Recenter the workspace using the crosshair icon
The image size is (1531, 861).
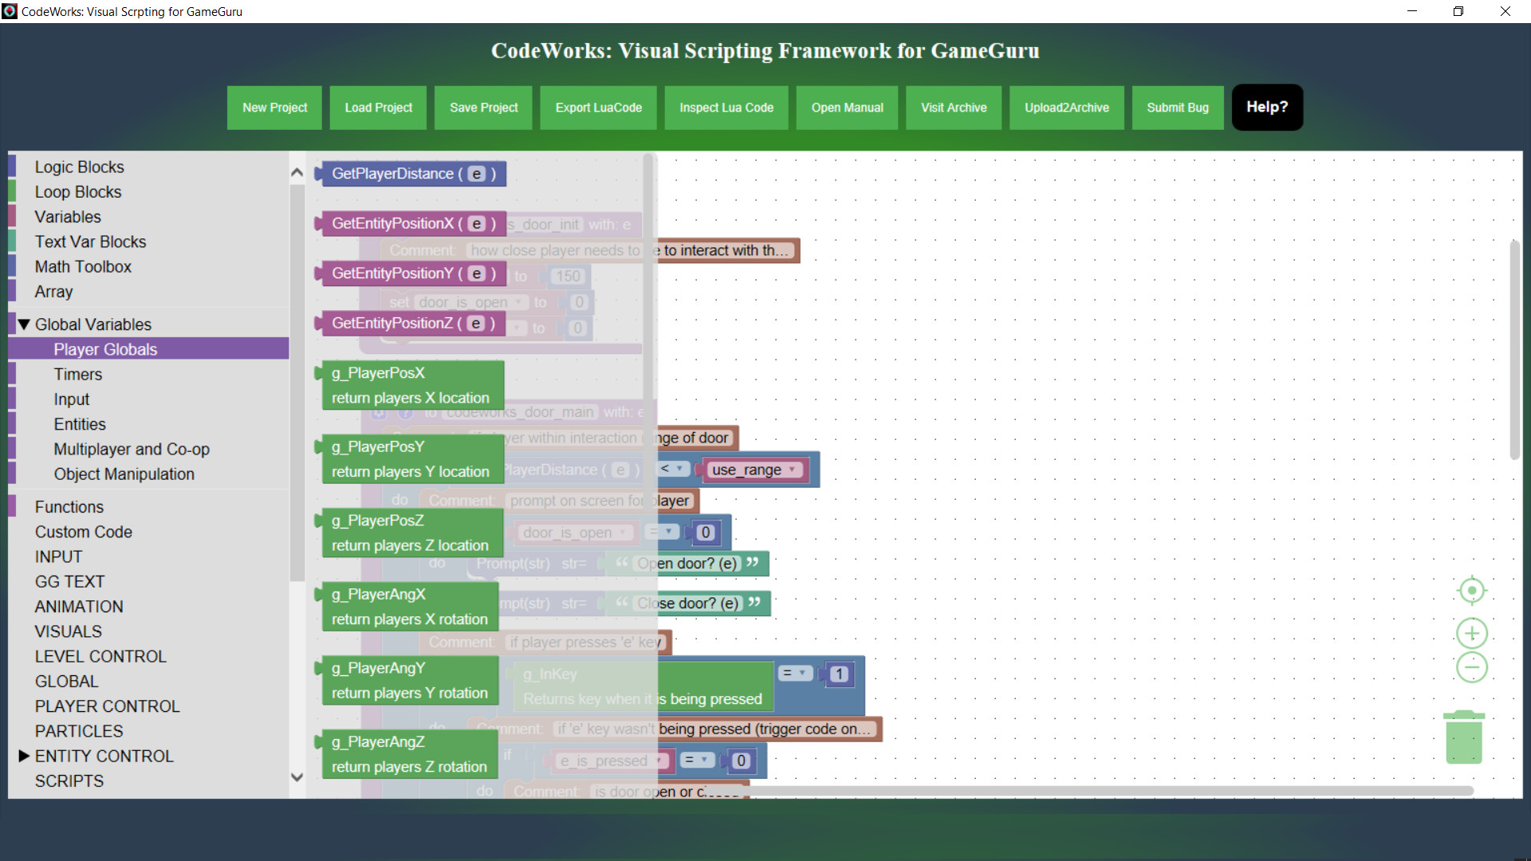click(x=1471, y=591)
